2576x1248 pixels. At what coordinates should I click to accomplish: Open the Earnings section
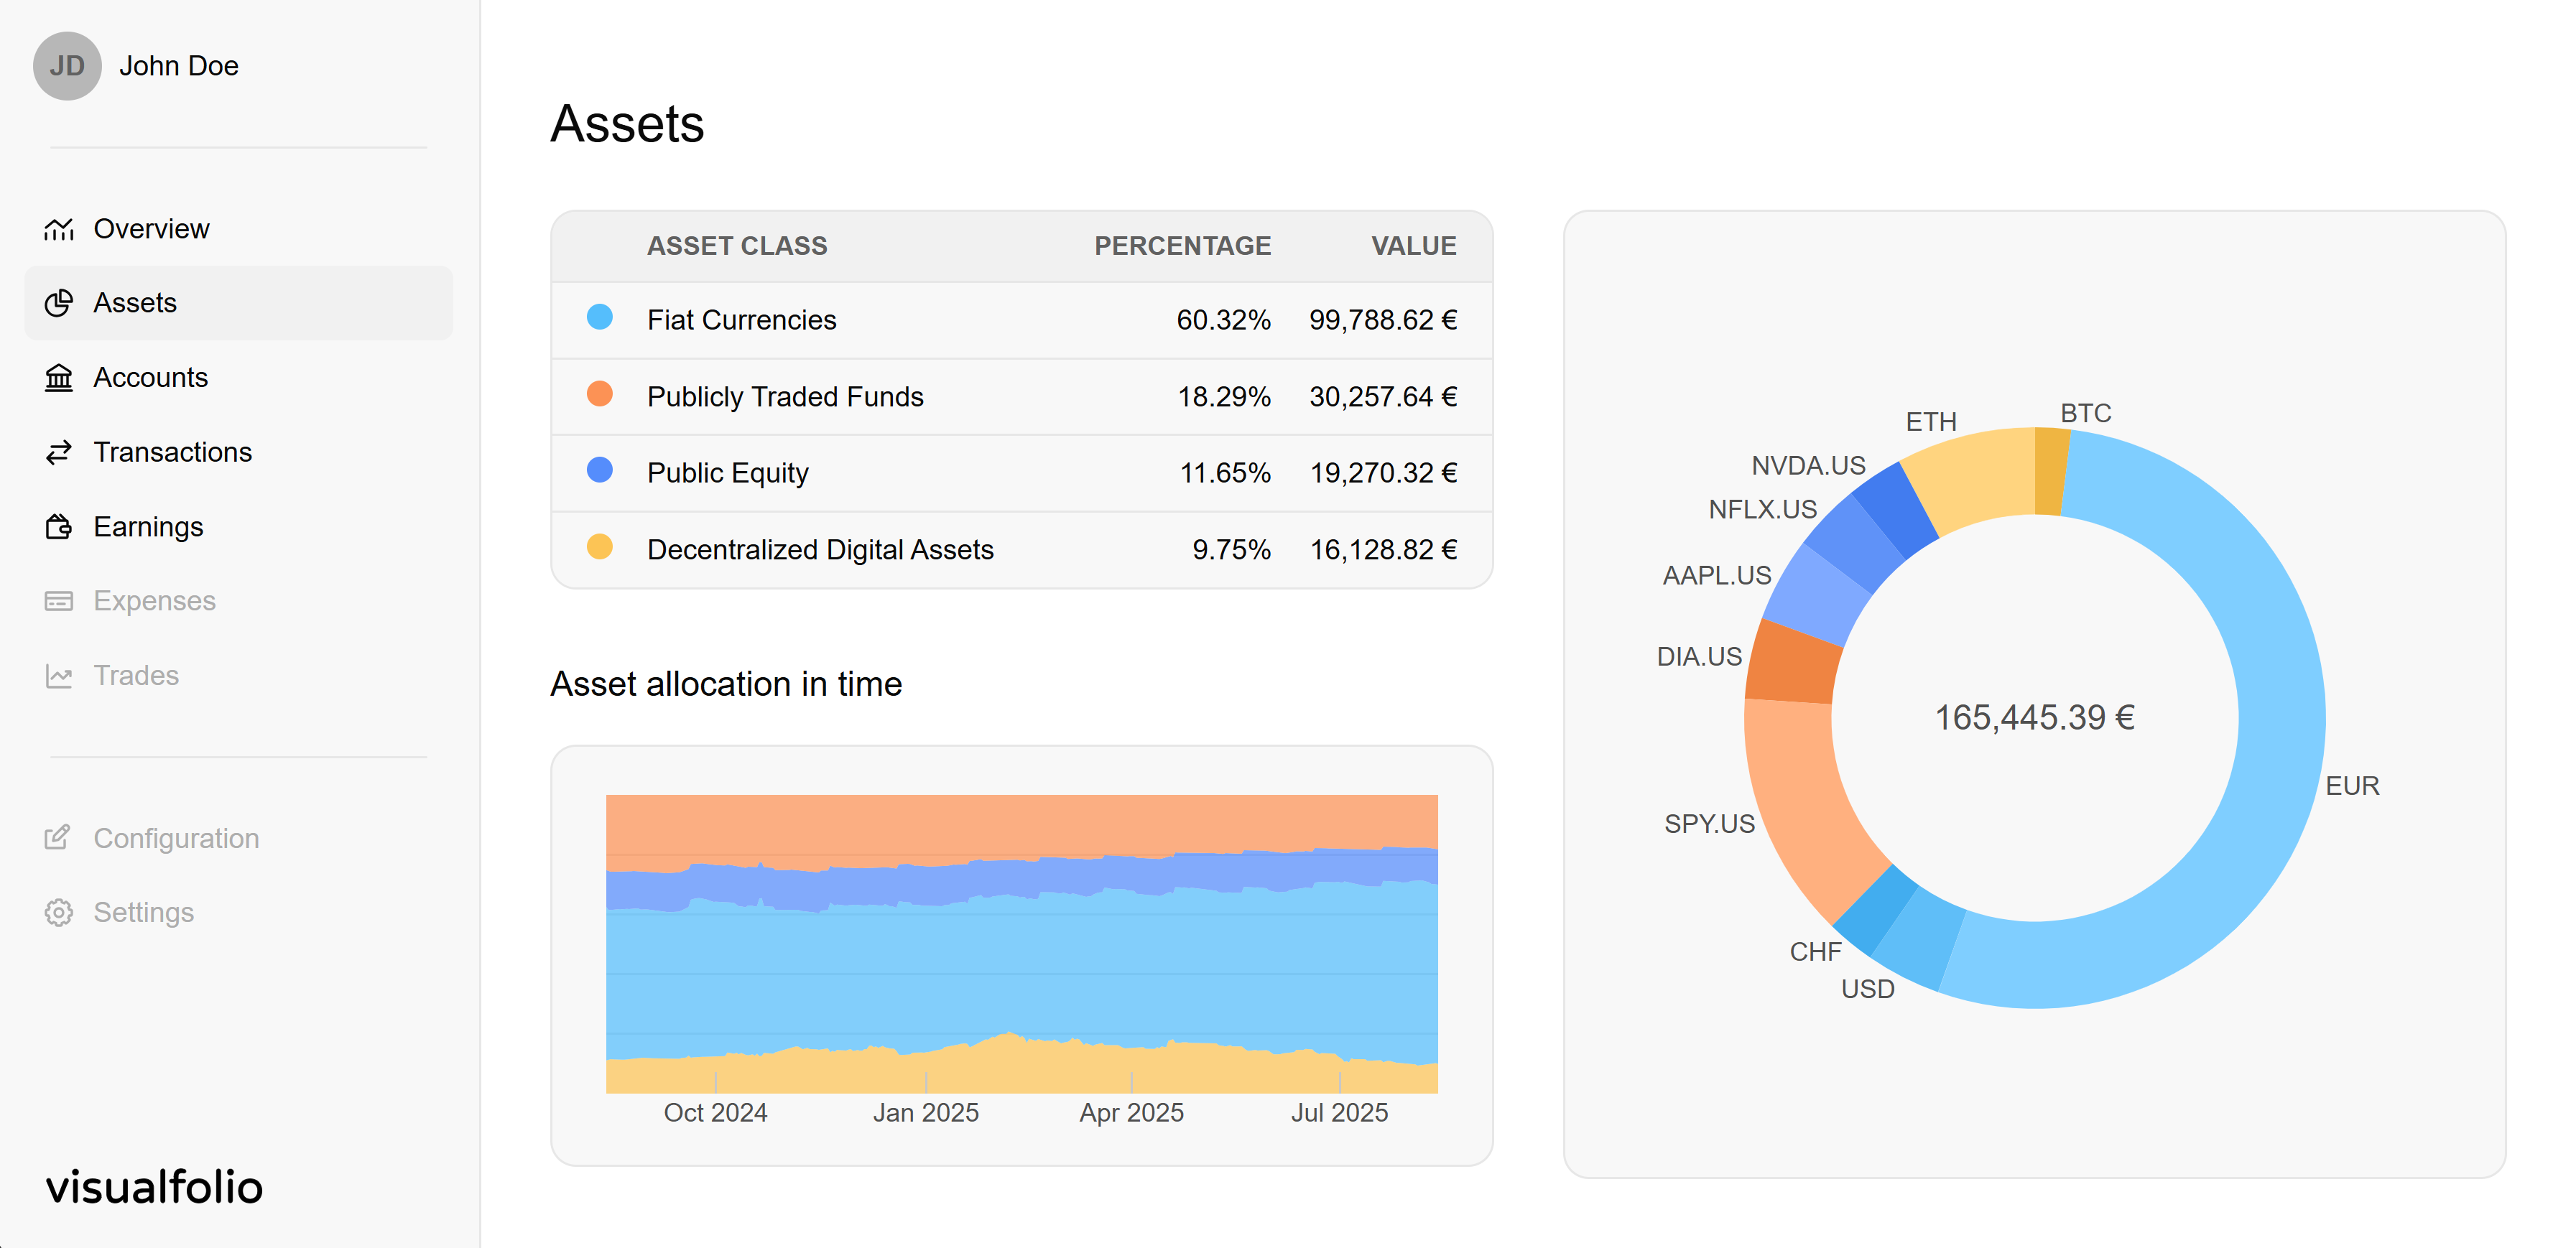tap(148, 526)
